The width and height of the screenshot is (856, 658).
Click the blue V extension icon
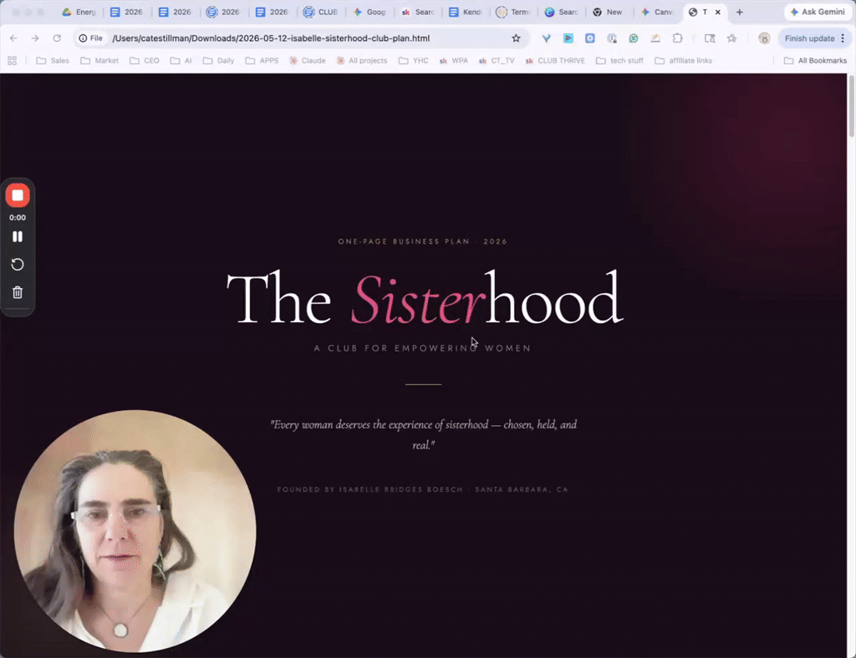pyautogui.click(x=546, y=38)
